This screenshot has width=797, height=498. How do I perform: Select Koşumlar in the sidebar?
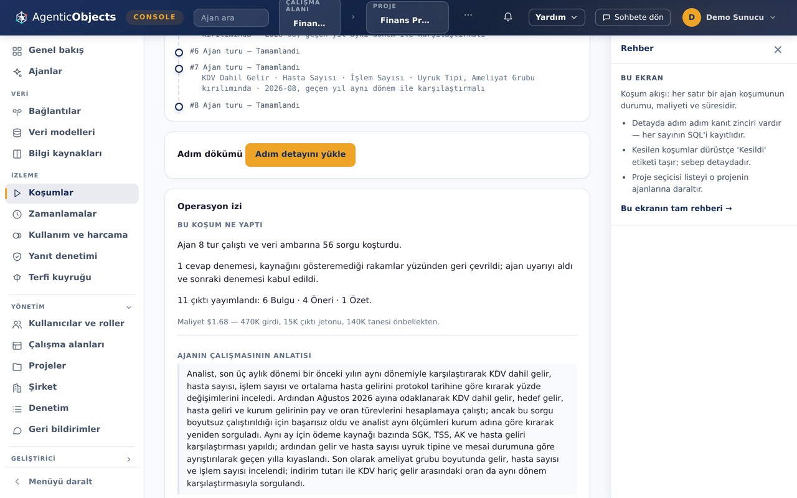tap(72, 193)
